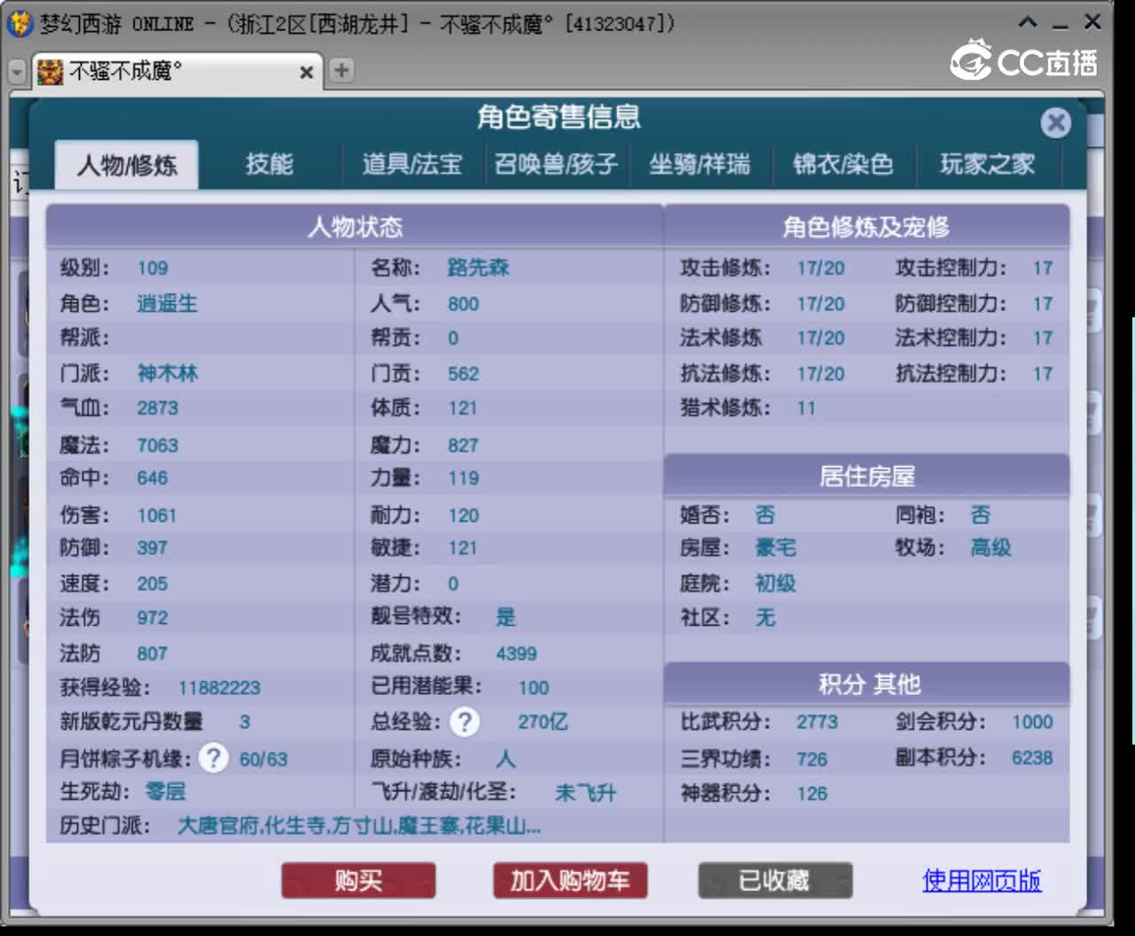
Task: Open the tab list arrow at left
Action: [17, 72]
